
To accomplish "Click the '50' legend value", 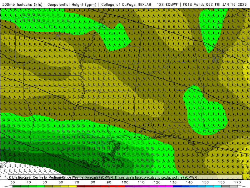I will (x=45, y=182).
